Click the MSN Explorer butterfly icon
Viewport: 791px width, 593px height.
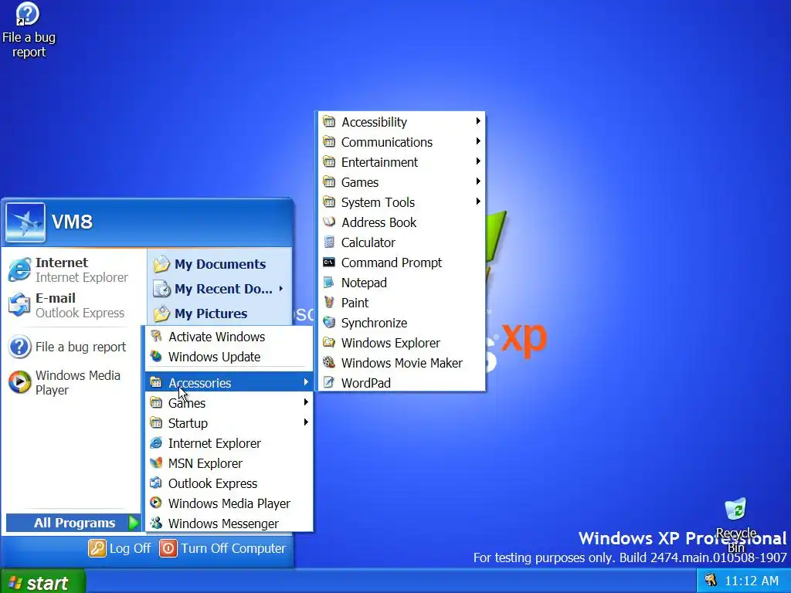(x=156, y=463)
